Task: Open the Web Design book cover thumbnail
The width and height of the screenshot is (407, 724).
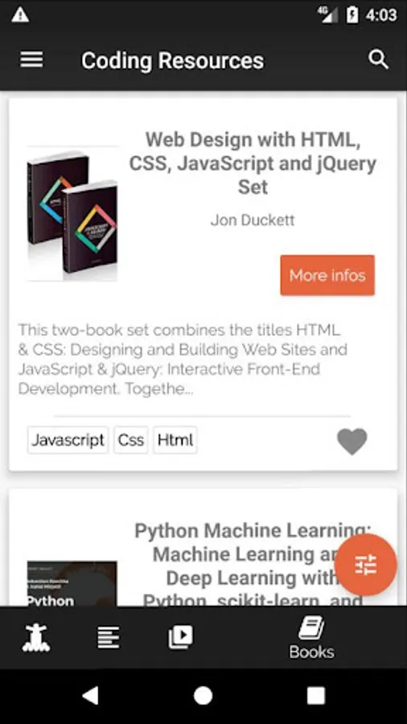Action: click(x=72, y=213)
